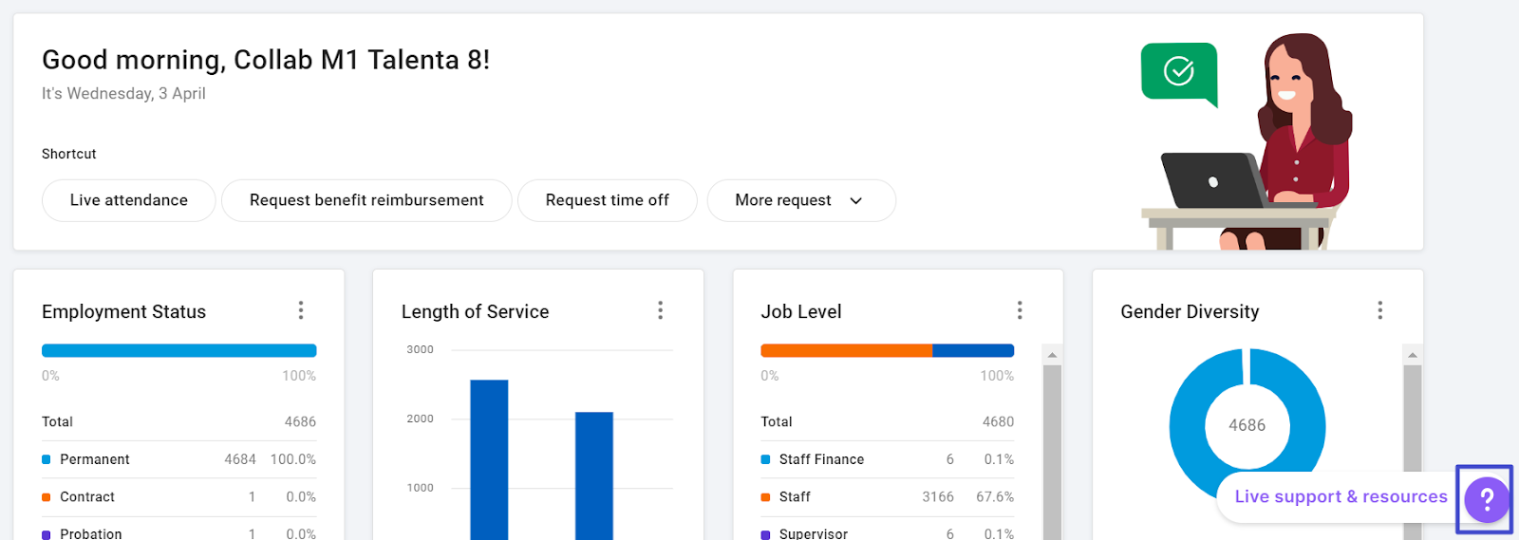Click the green checkmark chat bubble illustration

(1179, 73)
